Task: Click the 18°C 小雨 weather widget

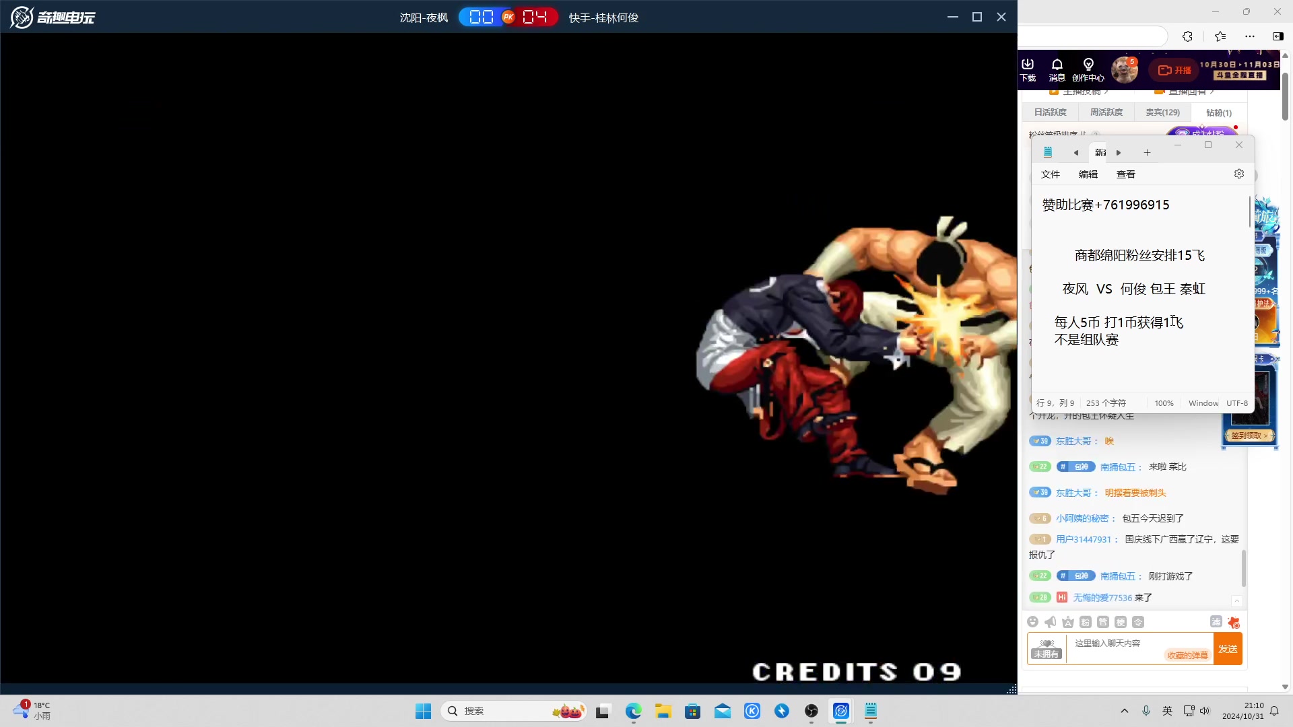Action: point(32,711)
